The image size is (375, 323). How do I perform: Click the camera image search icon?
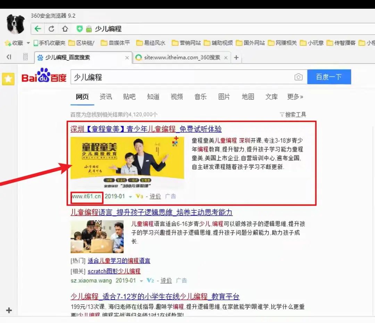[299, 77]
